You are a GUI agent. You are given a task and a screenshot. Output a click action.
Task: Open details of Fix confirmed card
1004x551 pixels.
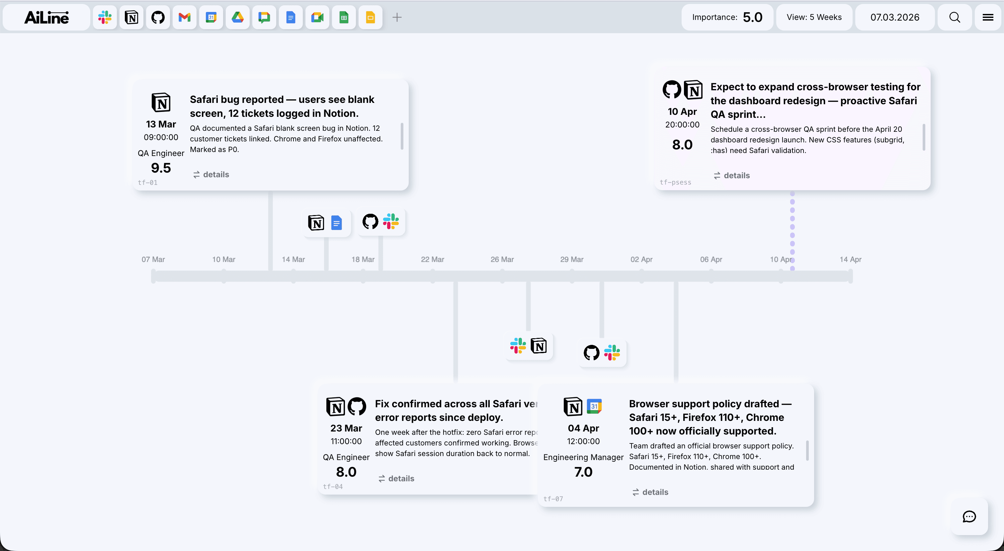pos(396,479)
